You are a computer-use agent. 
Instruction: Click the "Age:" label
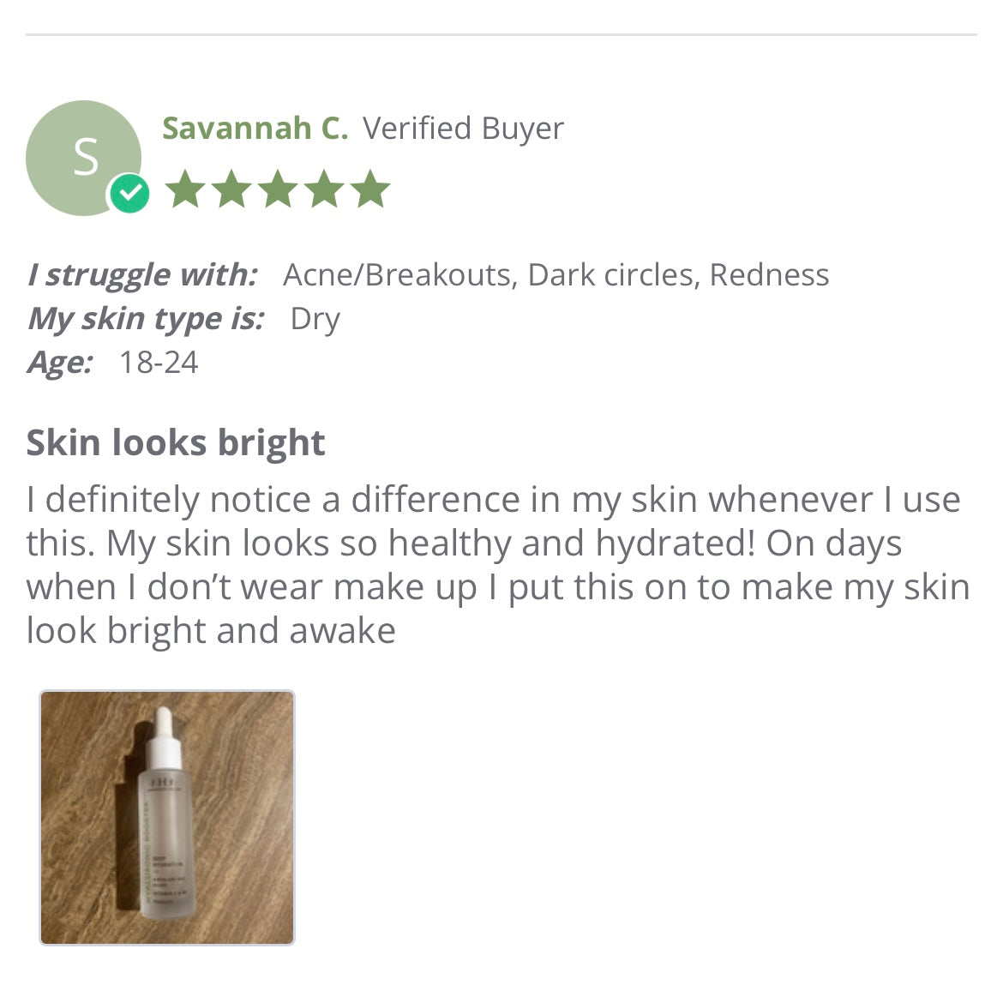pos(59,363)
